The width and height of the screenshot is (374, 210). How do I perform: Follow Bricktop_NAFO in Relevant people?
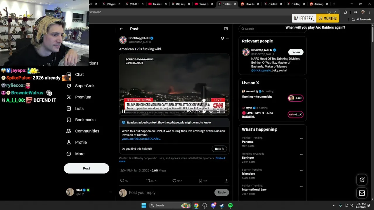[296, 52]
